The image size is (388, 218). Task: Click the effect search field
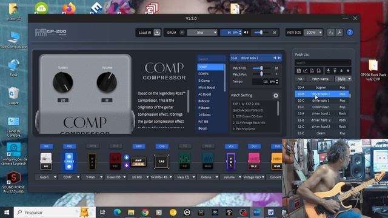click(x=211, y=59)
